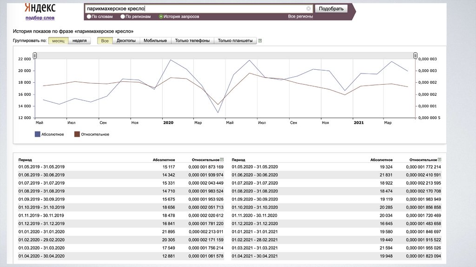Open help icon next to device tabs
Image resolution: width=476 pixels, height=267 pixels.
pyautogui.click(x=260, y=41)
